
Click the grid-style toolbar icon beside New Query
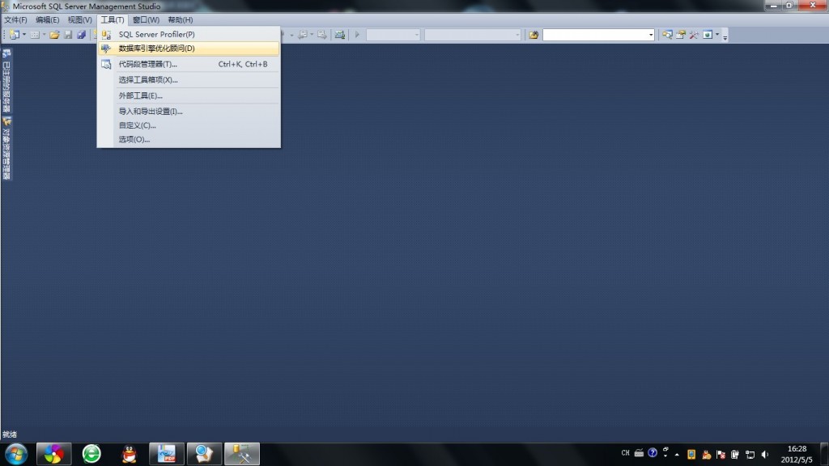(35, 35)
